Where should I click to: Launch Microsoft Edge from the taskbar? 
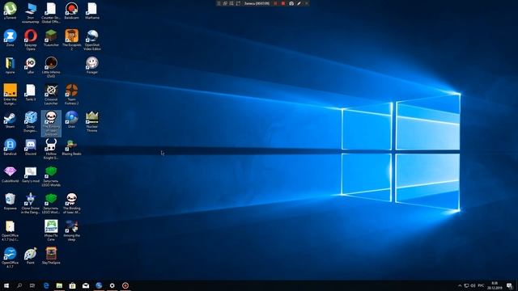click(x=46, y=285)
